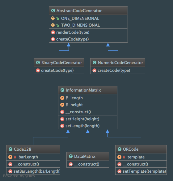Click the field icon beside length
173x181 pixels.
coord(62,98)
